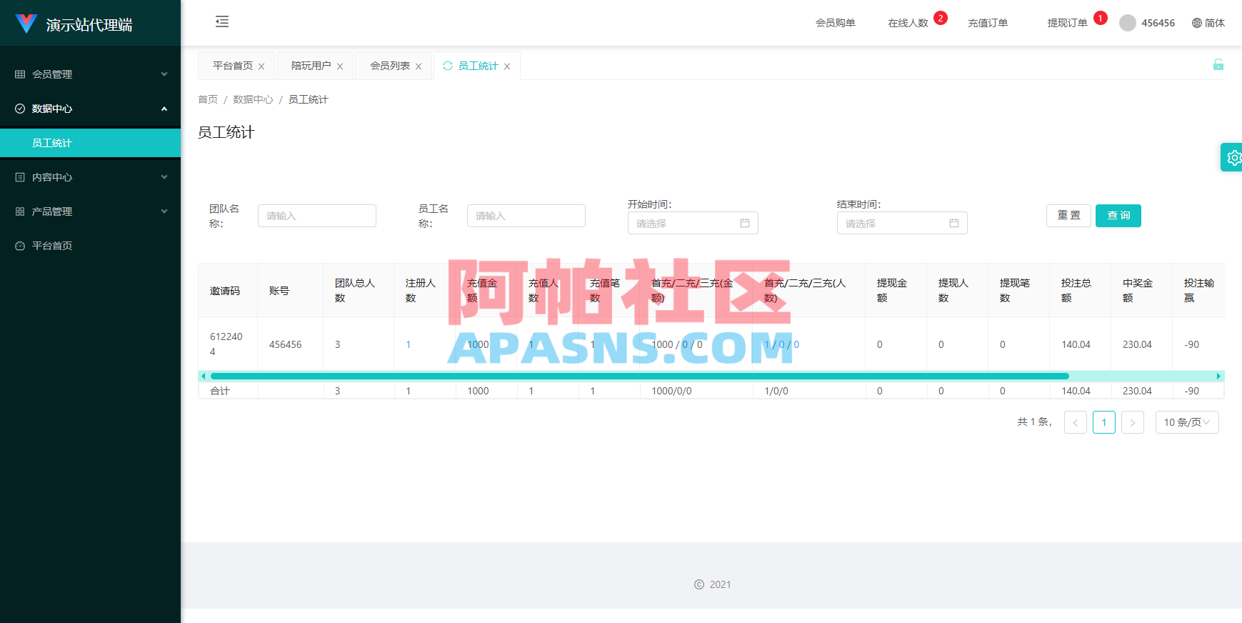Click the 会员管理 table icon
Screen dimensions: 1242x623
pos(20,74)
